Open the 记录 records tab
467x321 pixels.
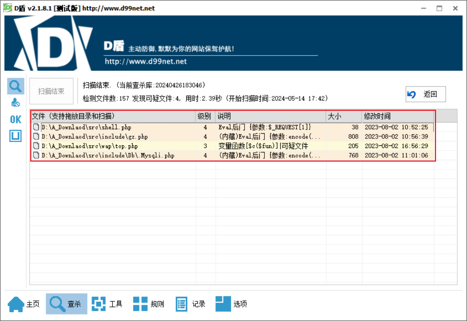coord(190,304)
